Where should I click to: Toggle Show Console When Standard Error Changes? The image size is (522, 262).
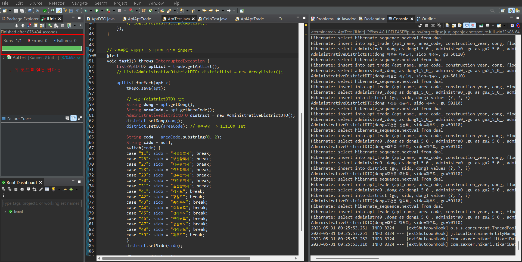tap(473, 26)
